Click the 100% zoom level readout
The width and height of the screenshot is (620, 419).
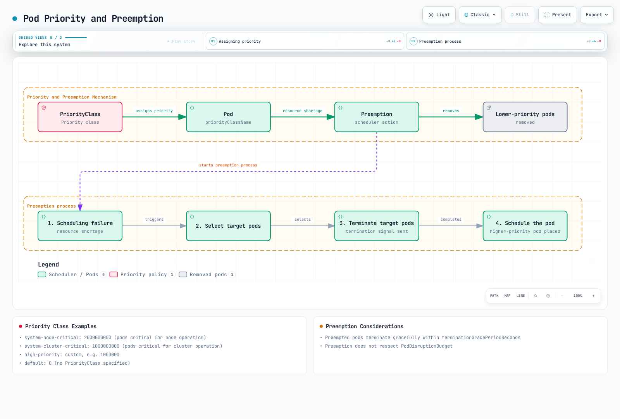[x=578, y=296]
